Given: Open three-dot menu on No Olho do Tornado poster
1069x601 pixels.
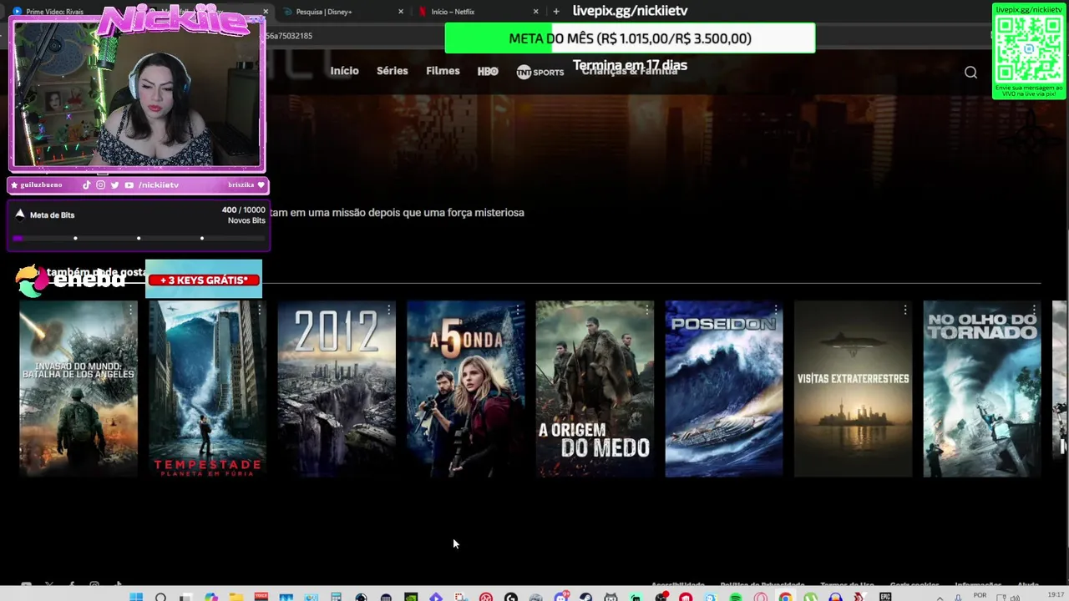Looking at the screenshot, I should point(1034,310).
